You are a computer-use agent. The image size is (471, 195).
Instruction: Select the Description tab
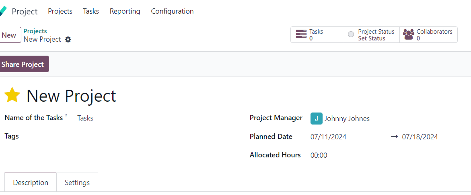point(30,183)
